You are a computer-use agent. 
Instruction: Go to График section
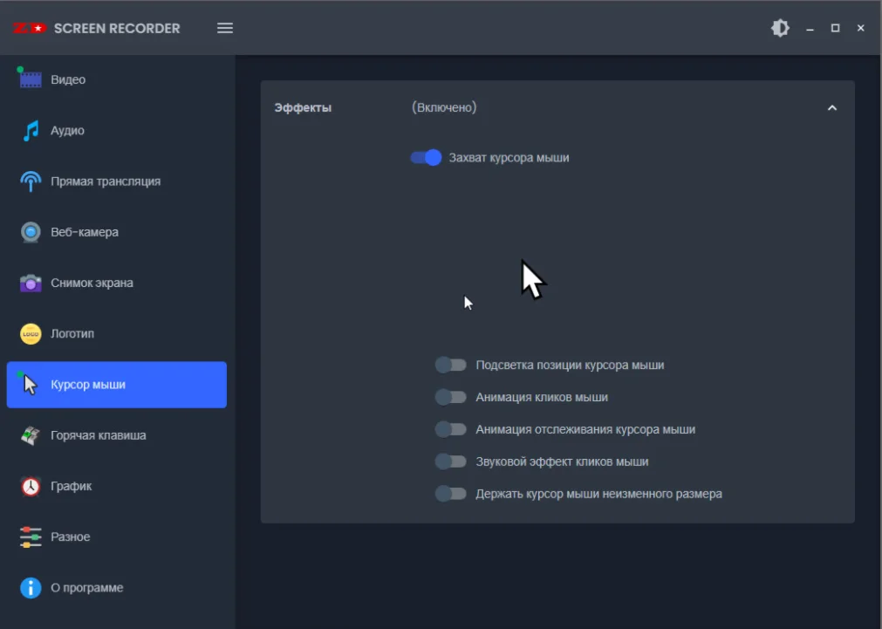116,486
